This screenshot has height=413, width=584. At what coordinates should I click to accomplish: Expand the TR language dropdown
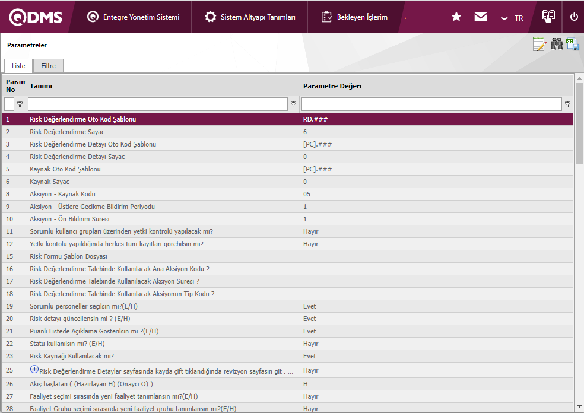[512, 18]
